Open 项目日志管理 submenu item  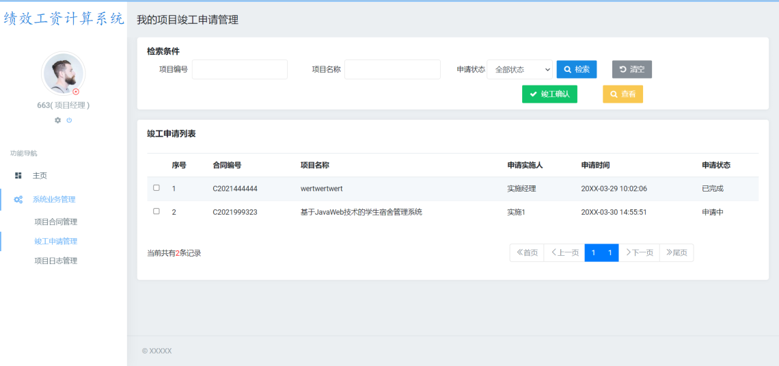pos(55,261)
